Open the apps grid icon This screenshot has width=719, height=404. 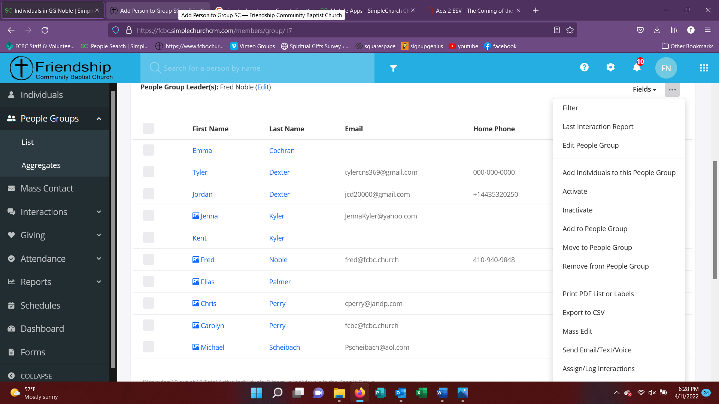click(x=704, y=68)
